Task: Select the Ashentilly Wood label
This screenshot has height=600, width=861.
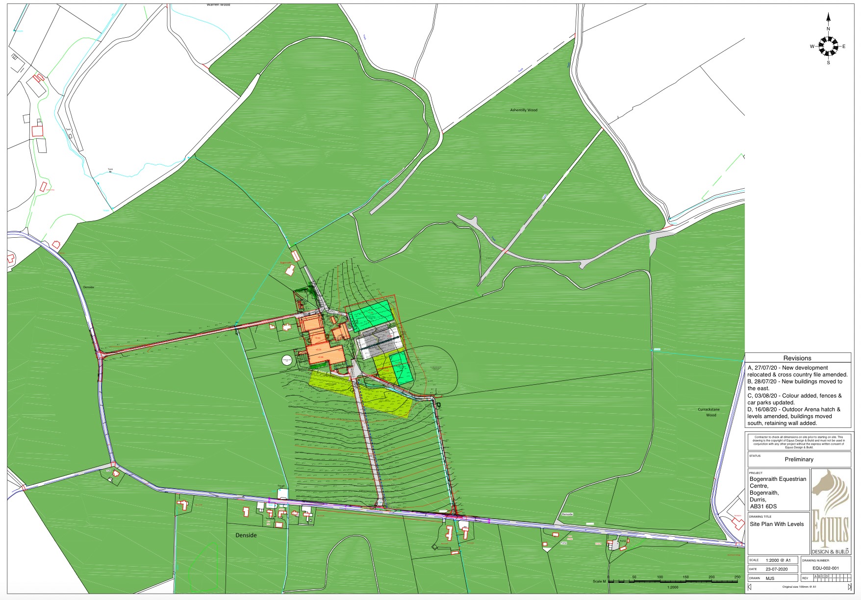Action: [x=523, y=111]
